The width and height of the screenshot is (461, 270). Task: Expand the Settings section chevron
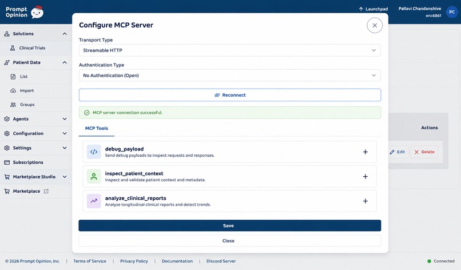[65, 148]
